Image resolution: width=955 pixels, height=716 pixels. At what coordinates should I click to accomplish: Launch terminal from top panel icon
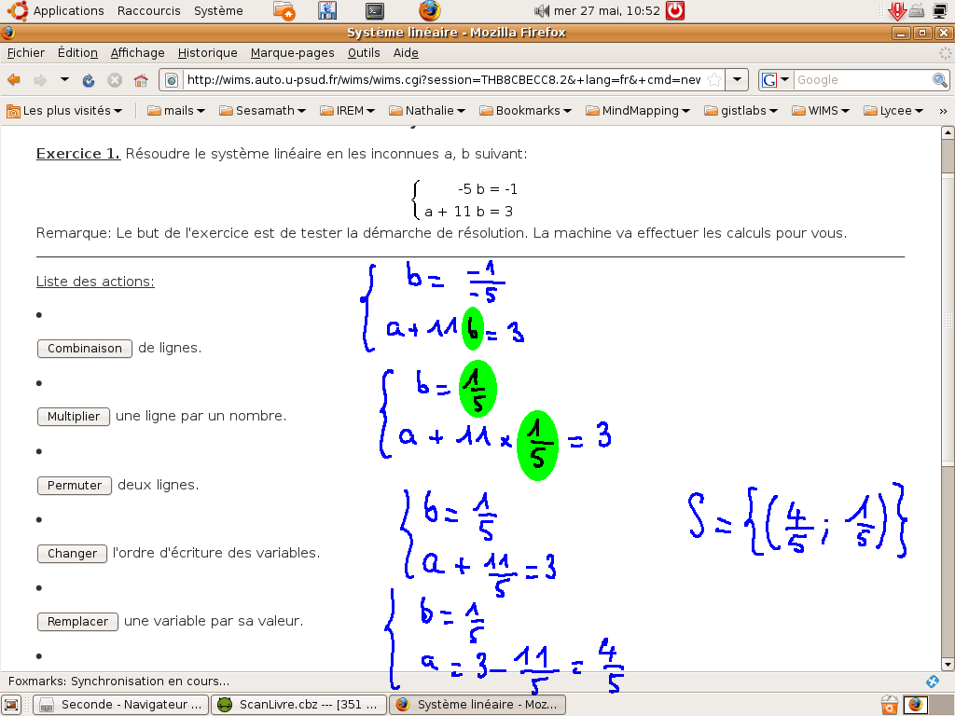click(x=374, y=11)
